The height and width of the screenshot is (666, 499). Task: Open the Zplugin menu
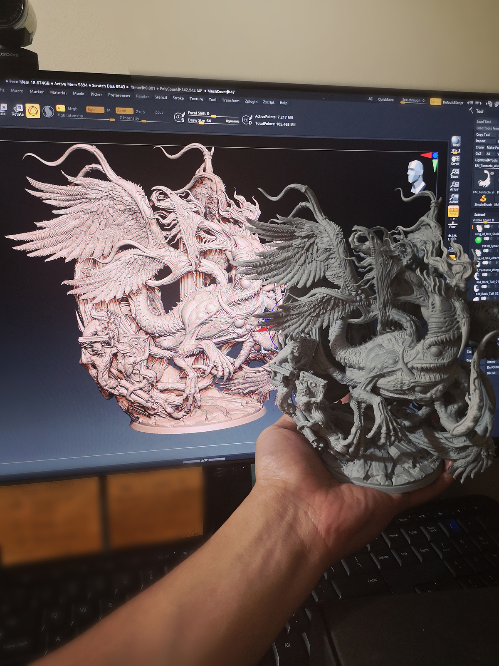pyautogui.click(x=251, y=102)
